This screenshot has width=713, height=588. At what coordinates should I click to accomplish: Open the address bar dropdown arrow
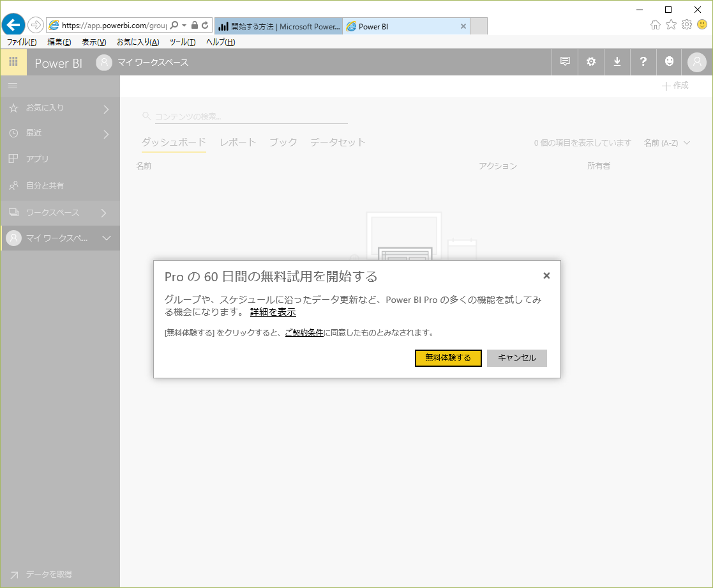[184, 26]
